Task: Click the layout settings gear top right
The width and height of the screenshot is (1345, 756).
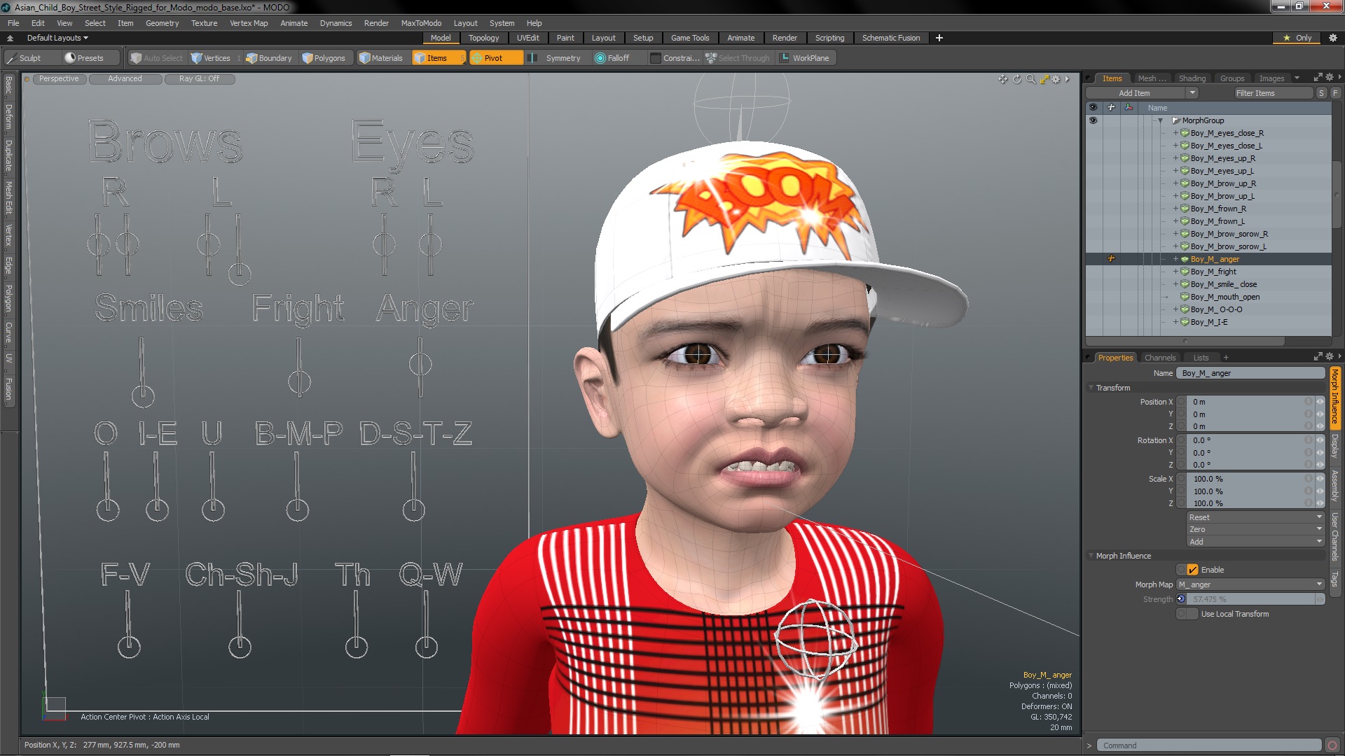Action: [x=1333, y=38]
